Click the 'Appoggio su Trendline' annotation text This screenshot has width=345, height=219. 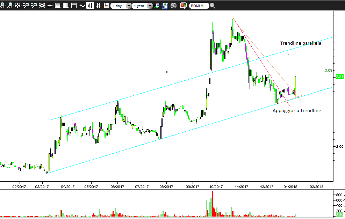coord(297,111)
